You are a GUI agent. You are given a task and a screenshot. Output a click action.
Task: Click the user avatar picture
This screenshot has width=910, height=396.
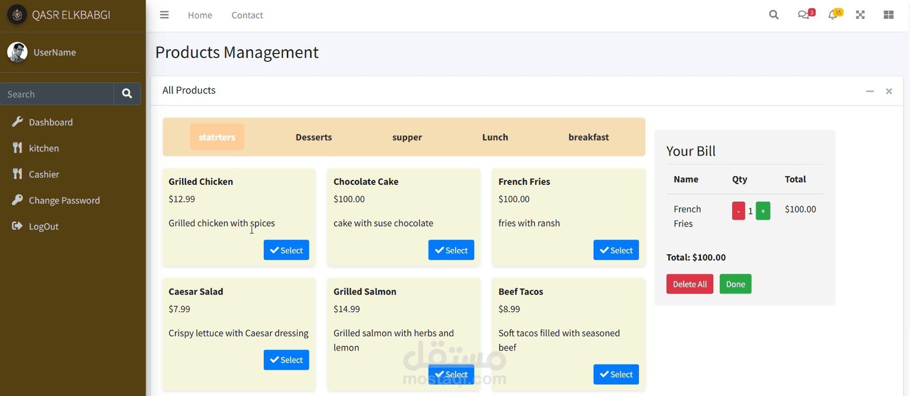coord(17,52)
